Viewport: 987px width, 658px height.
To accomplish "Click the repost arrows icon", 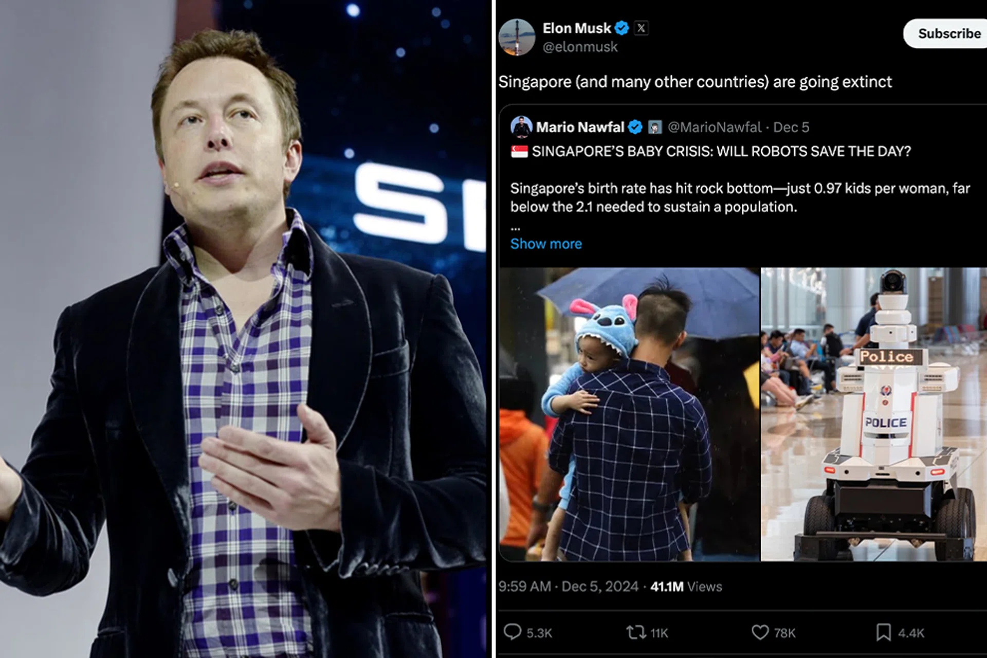I will tap(636, 632).
